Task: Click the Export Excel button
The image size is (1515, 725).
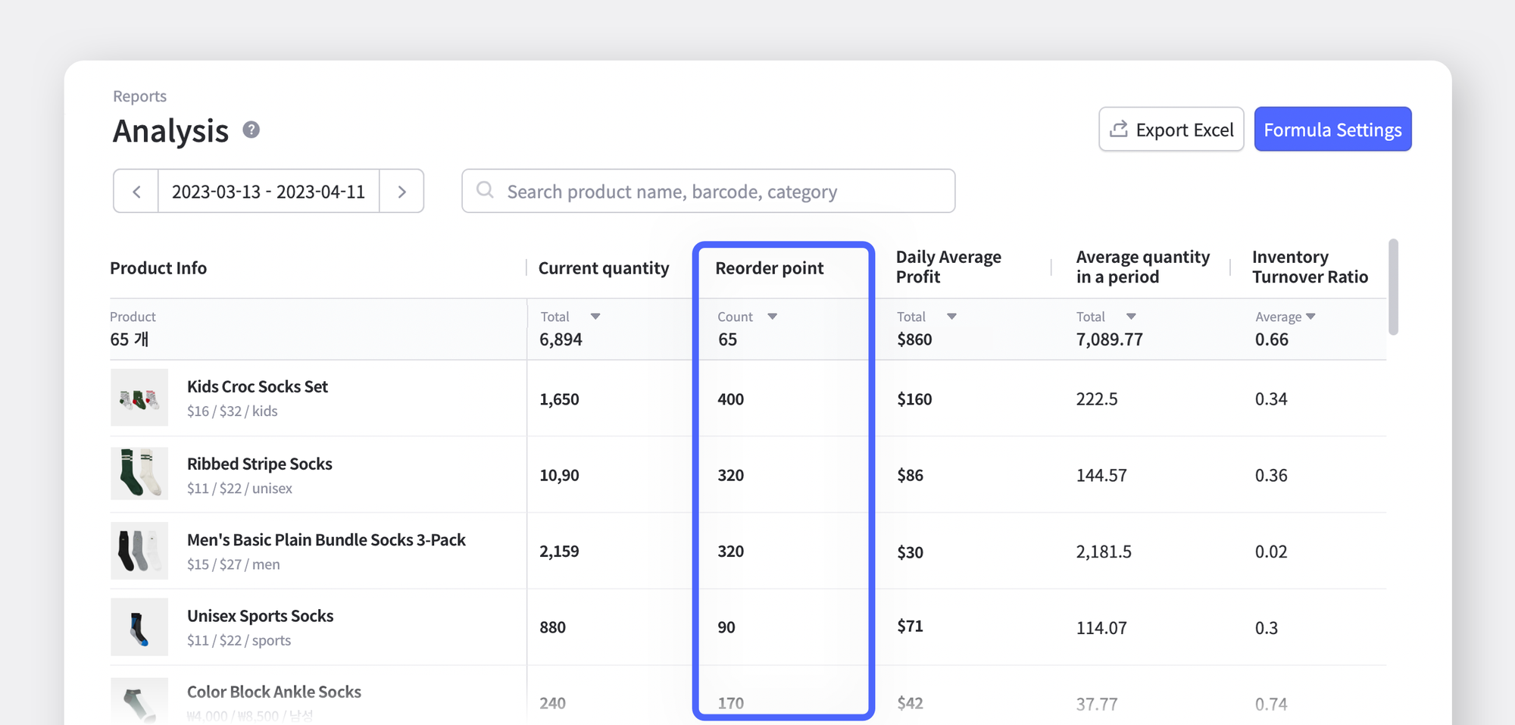Action: (x=1171, y=129)
